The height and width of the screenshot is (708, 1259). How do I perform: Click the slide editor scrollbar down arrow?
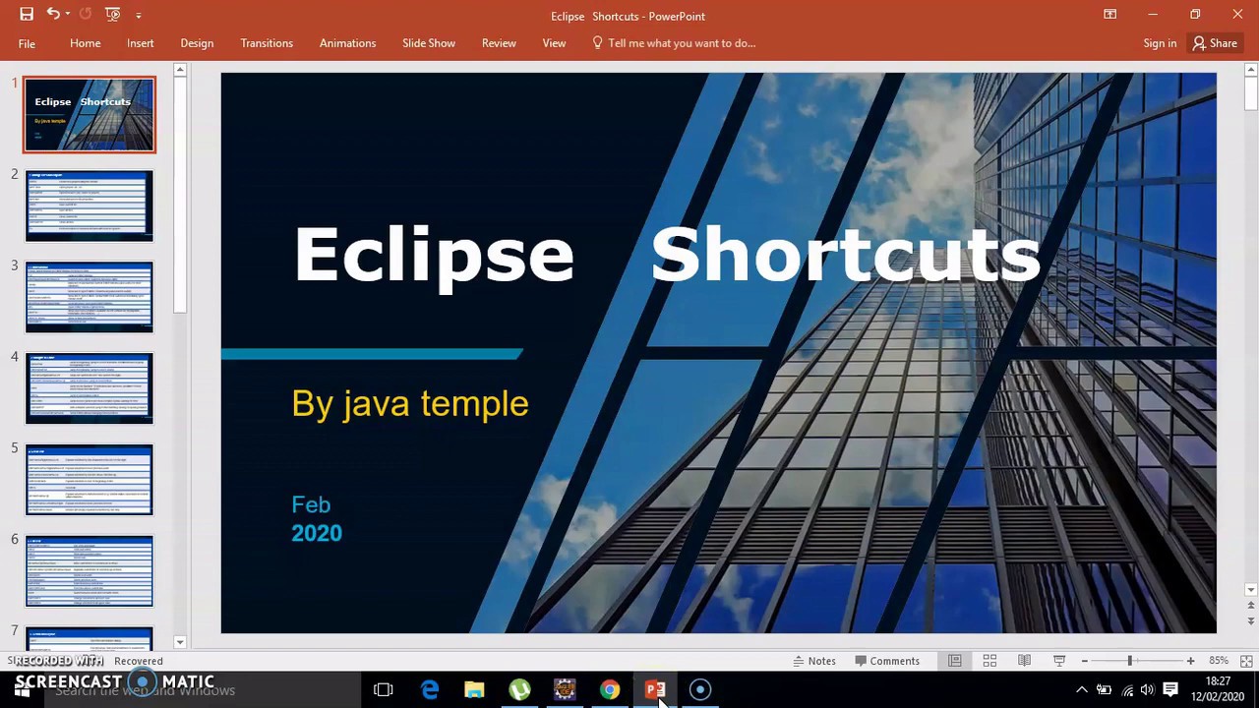coord(1251,590)
